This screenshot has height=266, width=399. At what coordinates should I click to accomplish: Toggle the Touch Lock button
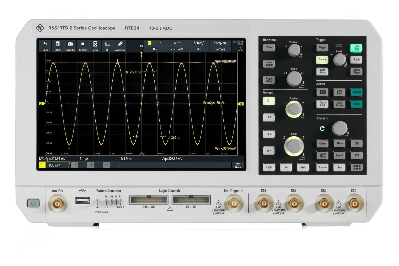[x=322, y=104]
